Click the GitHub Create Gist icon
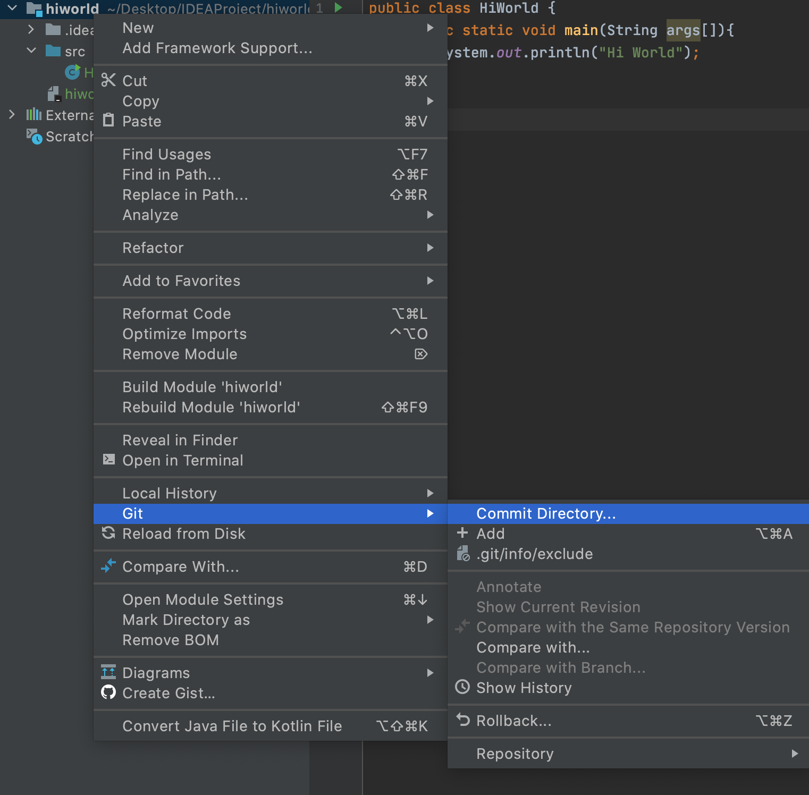The image size is (809, 795). pyautogui.click(x=108, y=692)
